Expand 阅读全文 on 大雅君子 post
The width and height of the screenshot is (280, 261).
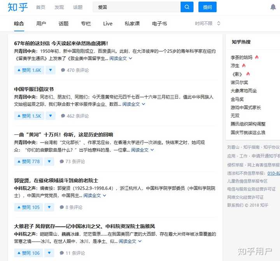[130, 241]
